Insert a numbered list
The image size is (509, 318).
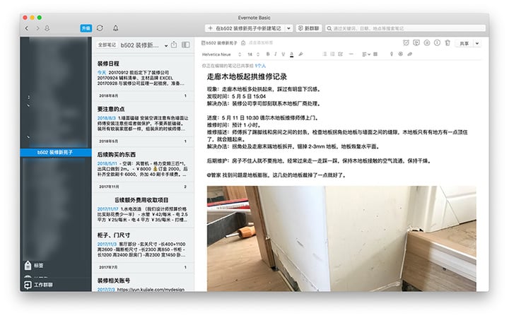click(332, 54)
